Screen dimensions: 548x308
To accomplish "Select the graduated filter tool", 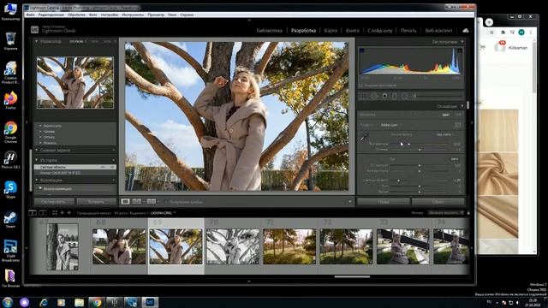I will (x=395, y=96).
